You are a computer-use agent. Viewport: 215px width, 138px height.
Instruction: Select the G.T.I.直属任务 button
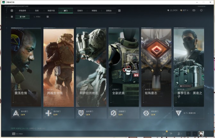click(x=189, y=113)
